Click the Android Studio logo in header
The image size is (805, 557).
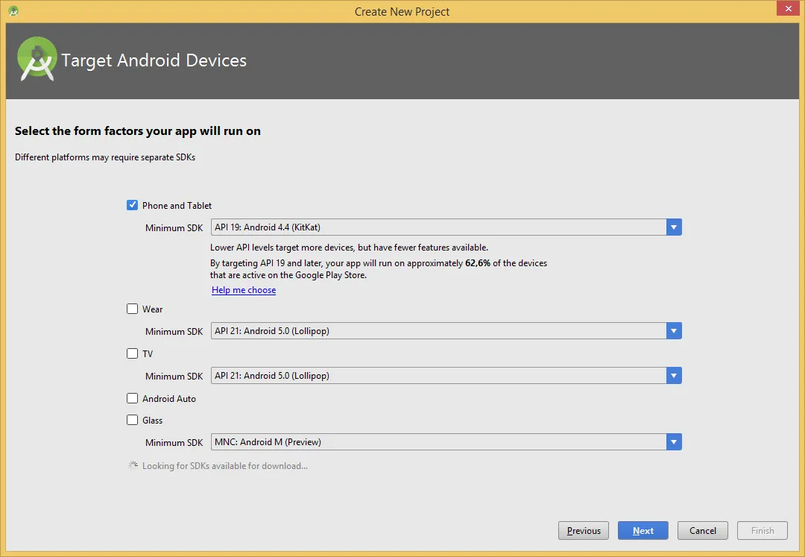(x=37, y=59)
